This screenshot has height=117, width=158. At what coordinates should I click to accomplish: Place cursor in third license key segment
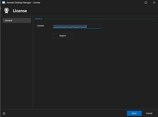coord(70,26)
